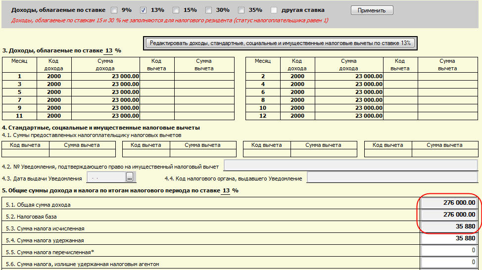Click the 5.2 tax base value field
482x270 pixels.
(x=449, y=215)
